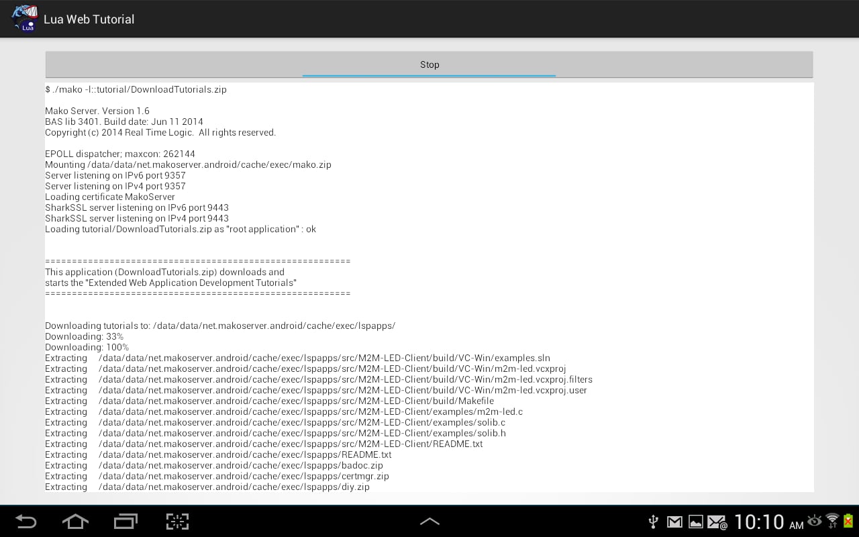Tap the Lua Web Tutorial title
Screen dimensions: 859x537
(x=89, y=19)
